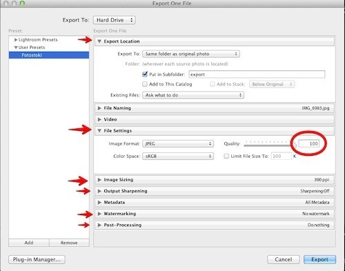Screen dimensions: 345x271
Task: Collapse the File Settings section triangle
Action: [x=99, y=130]
